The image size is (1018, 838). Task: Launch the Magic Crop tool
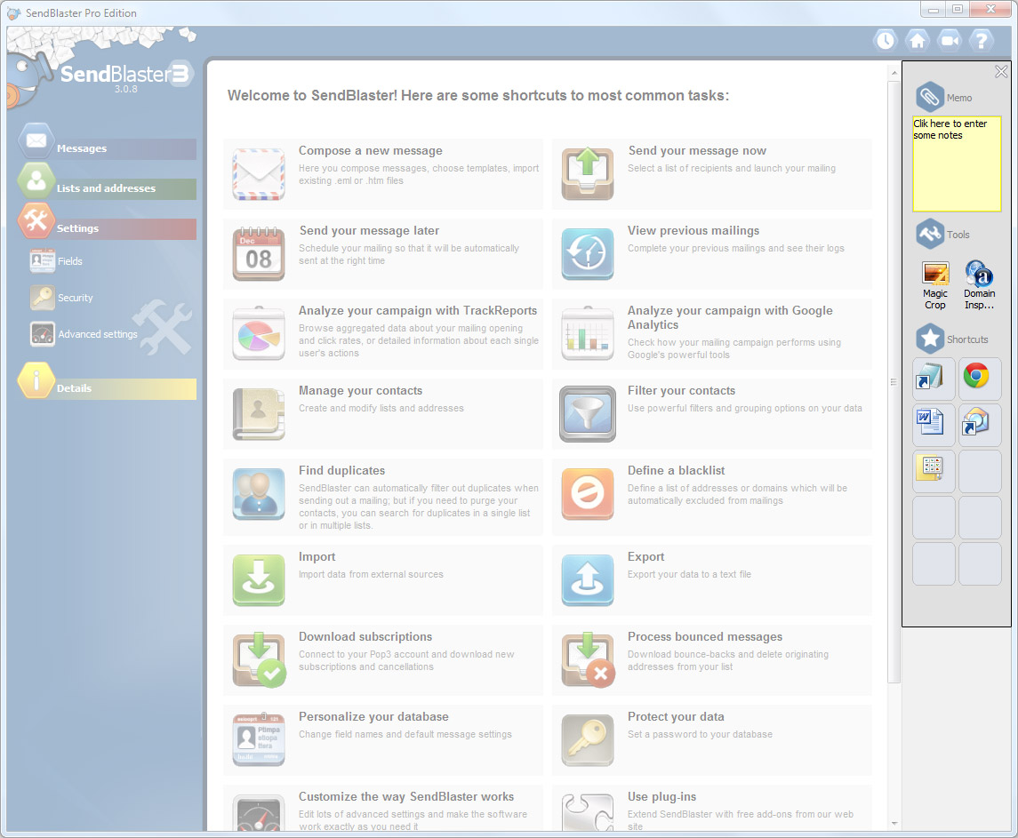click(x=935, y=285)
